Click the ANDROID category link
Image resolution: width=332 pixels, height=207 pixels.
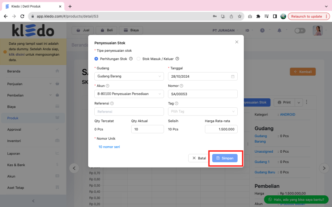tap(288, 114)
